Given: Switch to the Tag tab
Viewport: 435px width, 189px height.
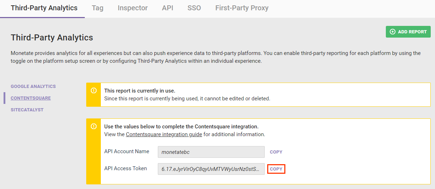Looking at the screenshot, I should coord(98,8).
